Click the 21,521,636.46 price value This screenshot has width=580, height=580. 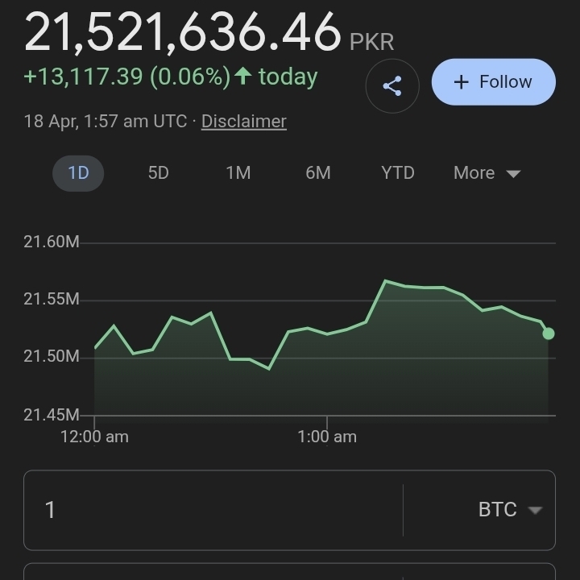pyautogui.click(x=183, y=34)
